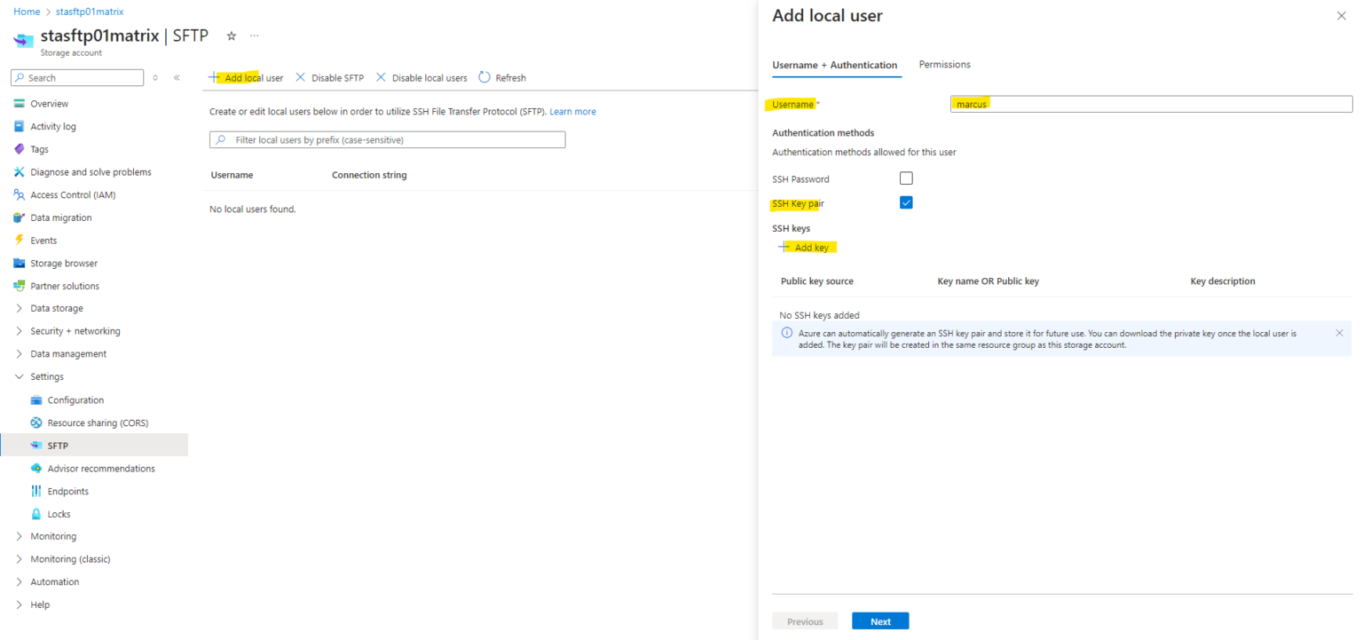Click the Refresh icon in the toolbar
The height and width of the screenshot is (640, 1363).
click(x=483, y=77)
